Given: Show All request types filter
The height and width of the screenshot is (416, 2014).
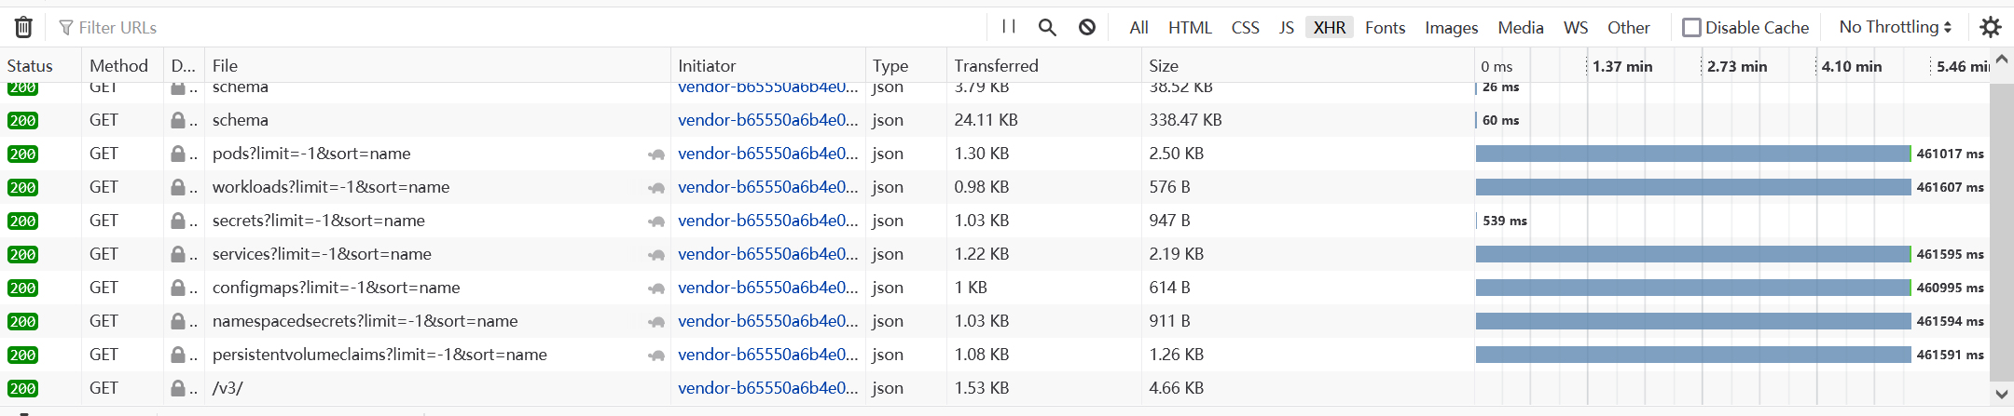Looking at the screenshot, I should tap(1138, 28).
